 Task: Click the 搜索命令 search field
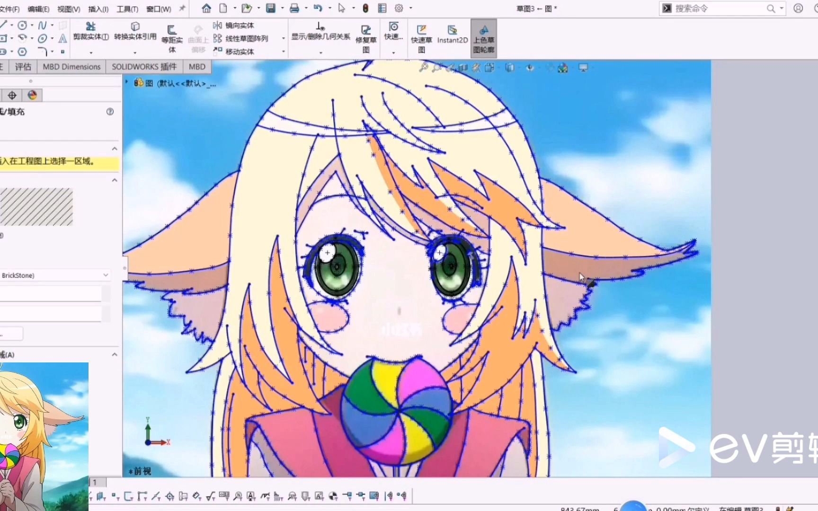tap(721, 8)
